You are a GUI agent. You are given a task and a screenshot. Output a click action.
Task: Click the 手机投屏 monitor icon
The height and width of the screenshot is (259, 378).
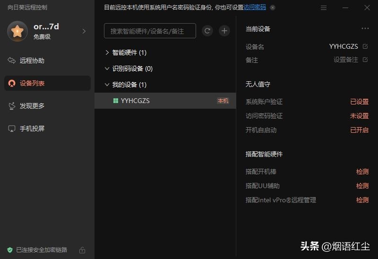click(x=11, y=129)
